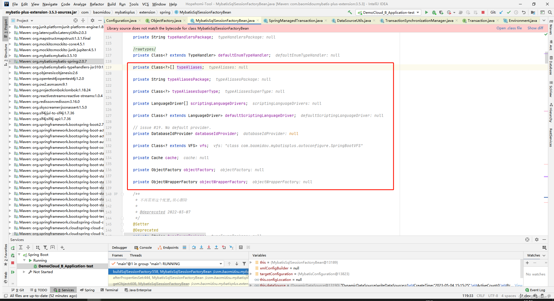Screen dimensions: 554x301
Task: Click filter funnel in Services toolbar
Action: (x=45, y=247)
